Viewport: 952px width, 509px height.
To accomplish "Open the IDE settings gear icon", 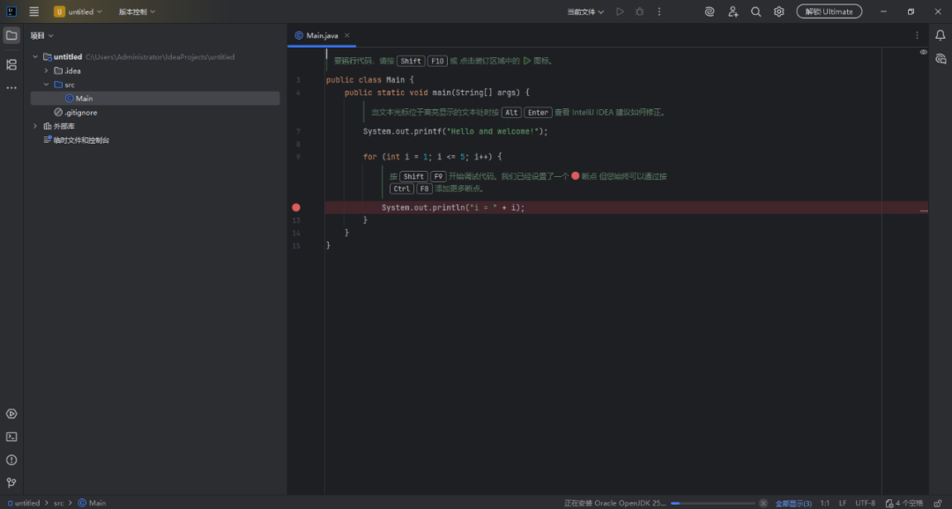I will click(x=778, y=11).
